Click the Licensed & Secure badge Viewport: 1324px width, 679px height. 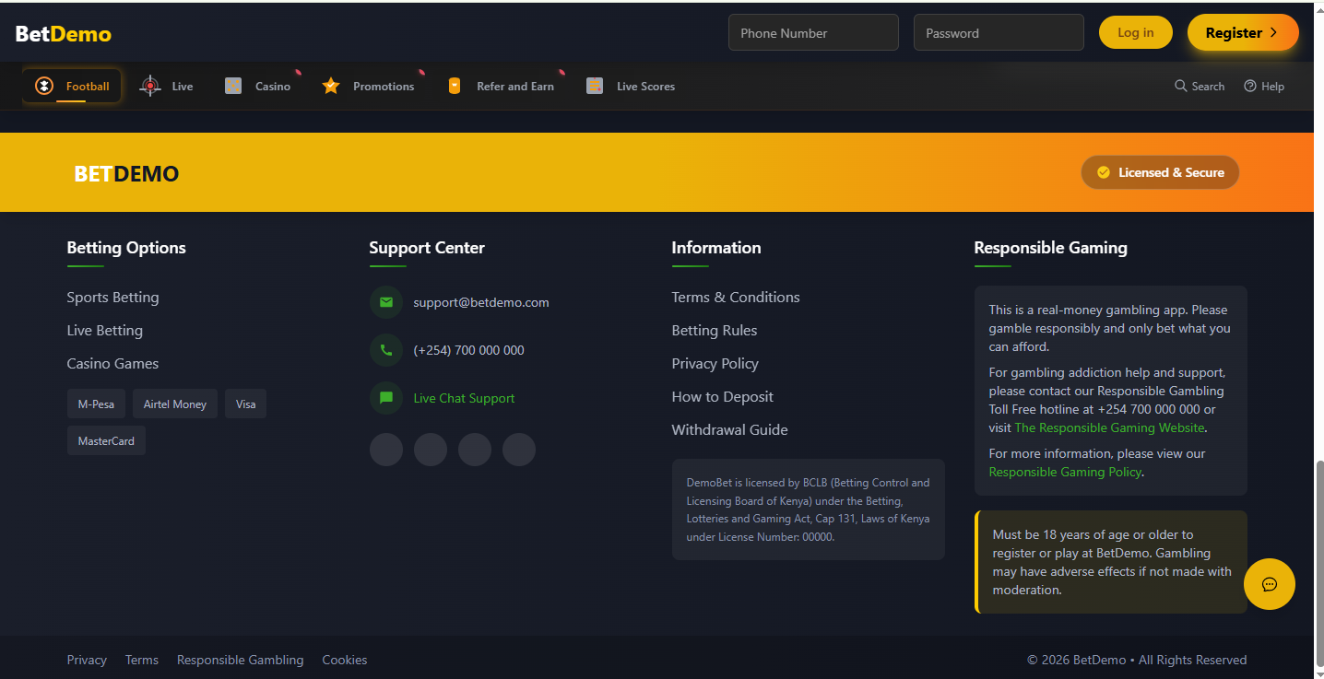pos(1160,172)
